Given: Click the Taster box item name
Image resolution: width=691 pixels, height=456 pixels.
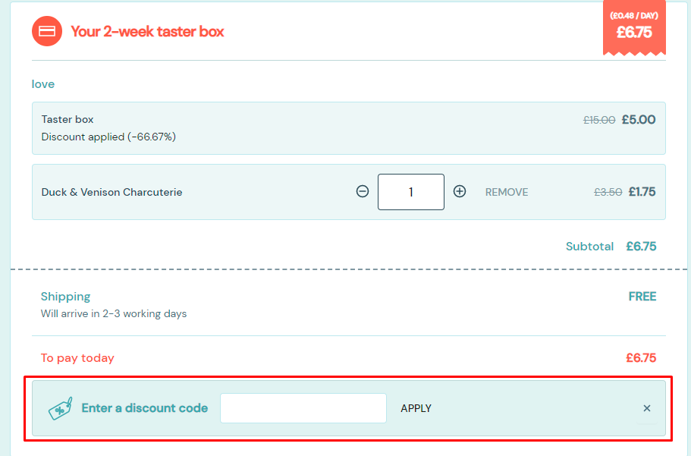Looking at the screenshot, I should coord(68,119).
